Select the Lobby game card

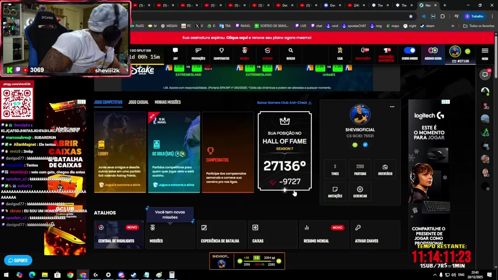[x=120, y=152]
